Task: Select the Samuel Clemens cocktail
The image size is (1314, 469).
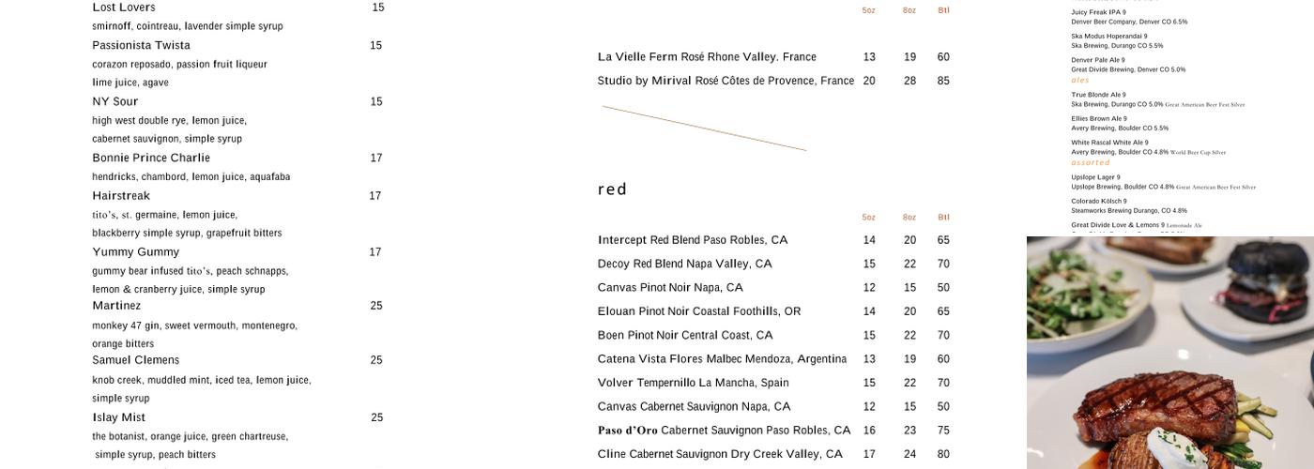Action: (x=135, y=360)
